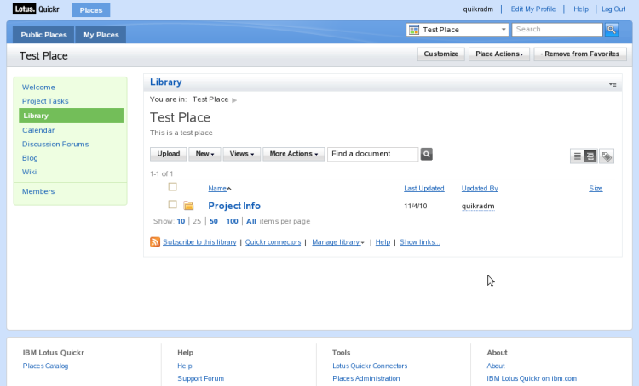Image resolution: width=639 pixels, height=386 pixels.
Task: Open Calendar in the sidebar
Action: coord(38,130)
